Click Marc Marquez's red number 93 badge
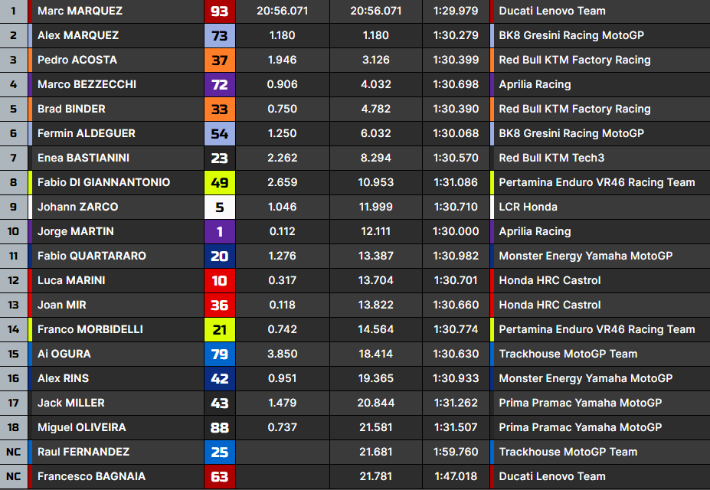This screenshot has width=710, height=490. [220, 11]
